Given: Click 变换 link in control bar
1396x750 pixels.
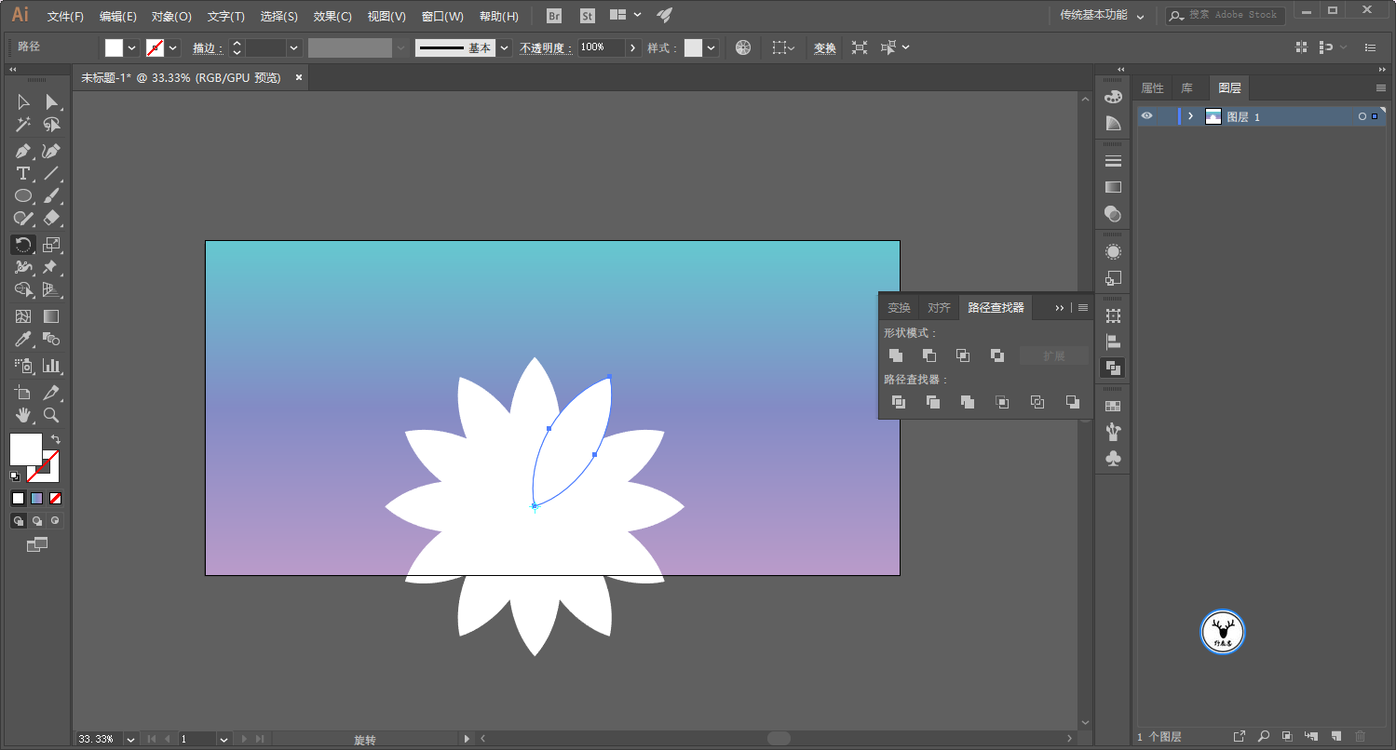Looking at the screenshot, I should point(825,47).
